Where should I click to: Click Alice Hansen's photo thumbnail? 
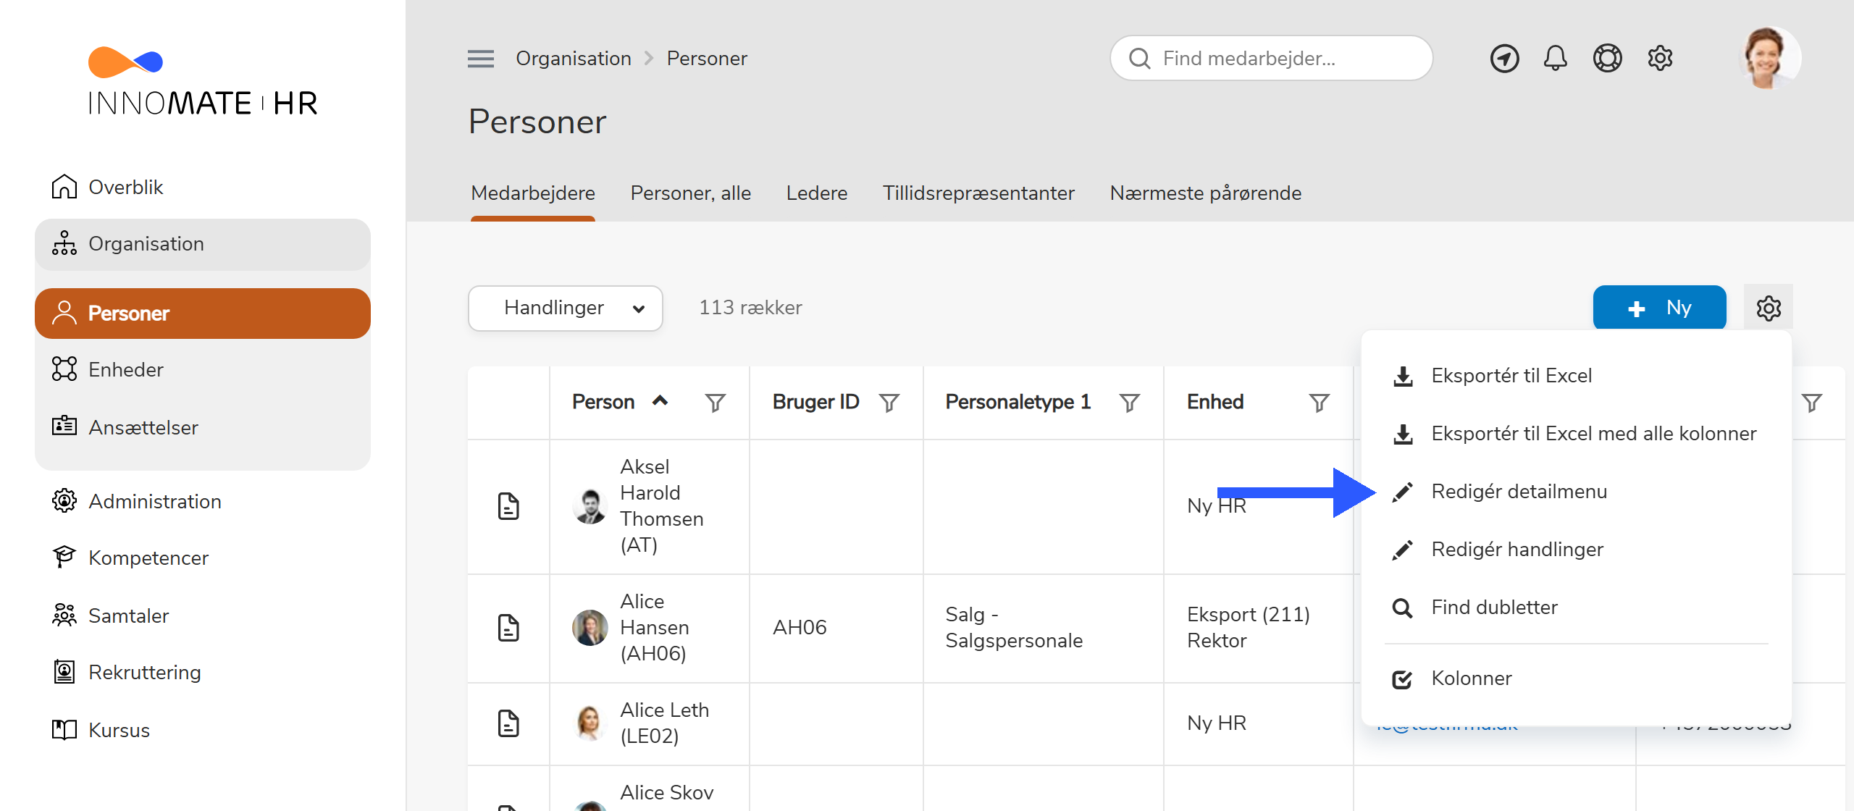(590, 627)
